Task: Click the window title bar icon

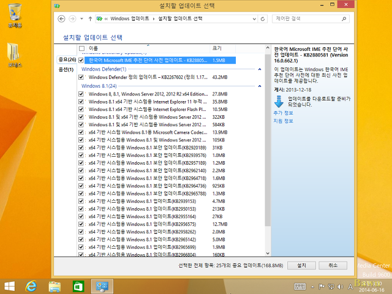Action: point(57,6)
